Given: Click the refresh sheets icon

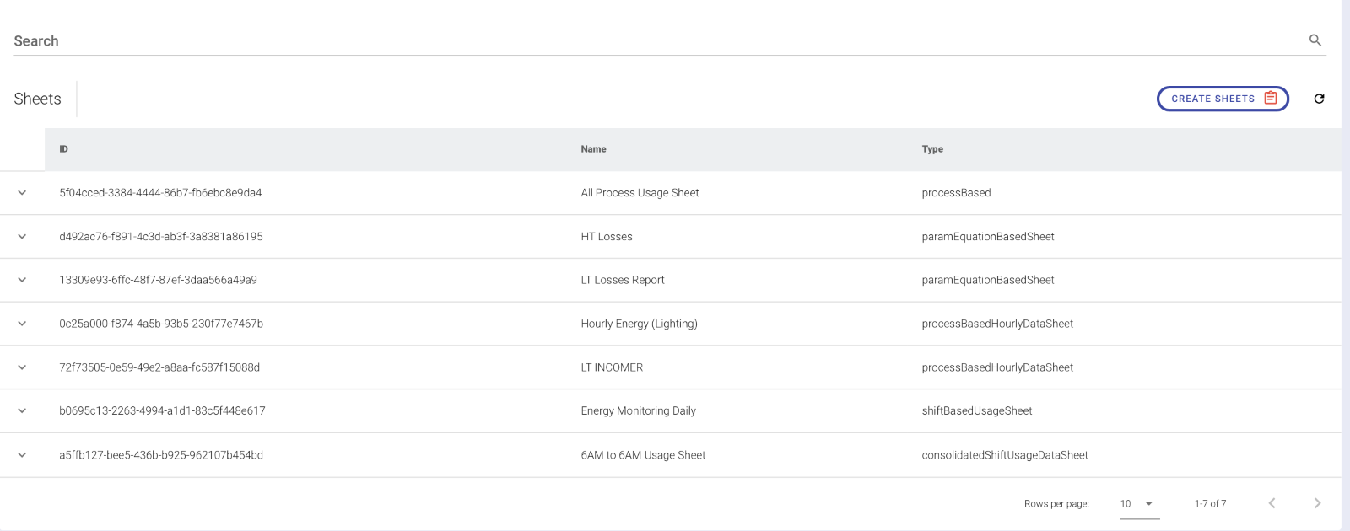Looking at the screenshot, I should point(1319,99).
